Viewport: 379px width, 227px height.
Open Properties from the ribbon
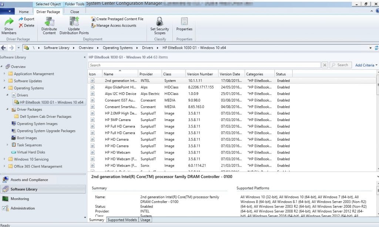(184, 24)
